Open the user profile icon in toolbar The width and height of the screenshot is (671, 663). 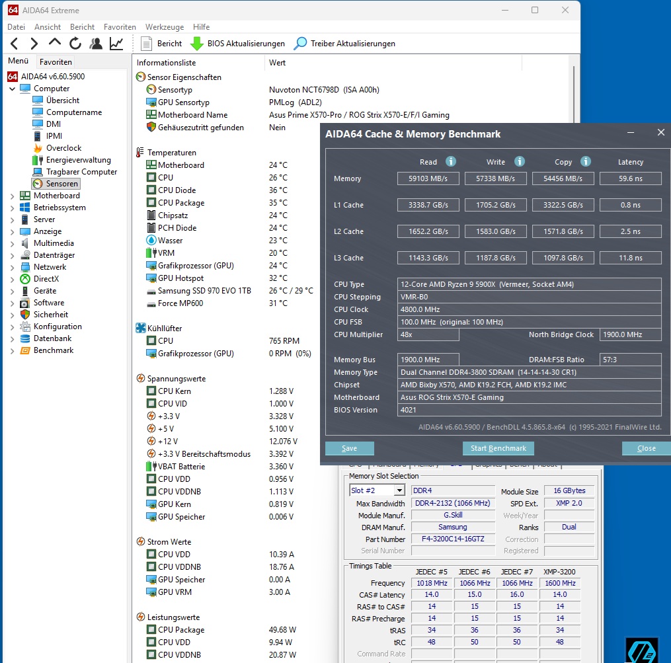pos(95,43)
